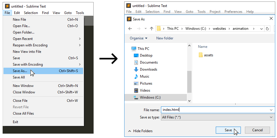This screenshot has height=138, width=277.
Task: Select the Desktop icon in navigation pane
Action: coord(136,55)
